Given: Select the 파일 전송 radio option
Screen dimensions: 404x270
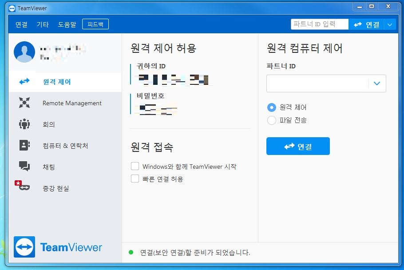Looking at the screenshot, I should [x=272, y=120].
